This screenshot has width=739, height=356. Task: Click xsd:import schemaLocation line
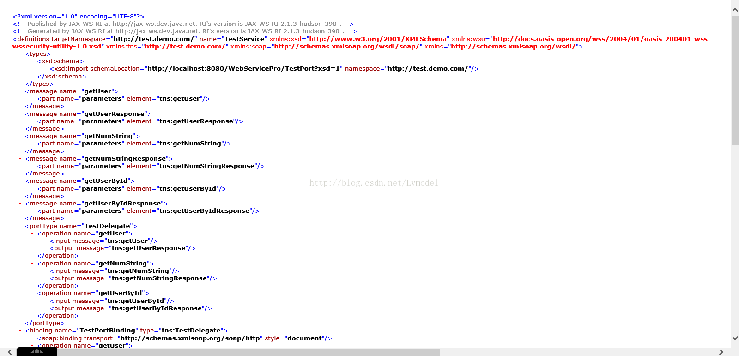(264, 69)
